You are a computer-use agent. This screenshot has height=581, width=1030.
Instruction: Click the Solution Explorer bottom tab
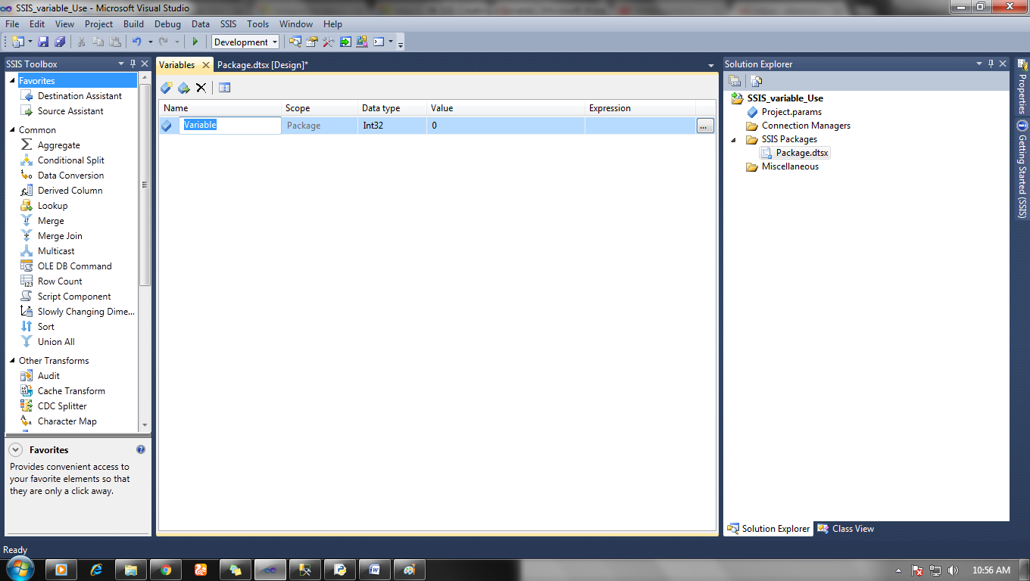(x=769, y=529)
